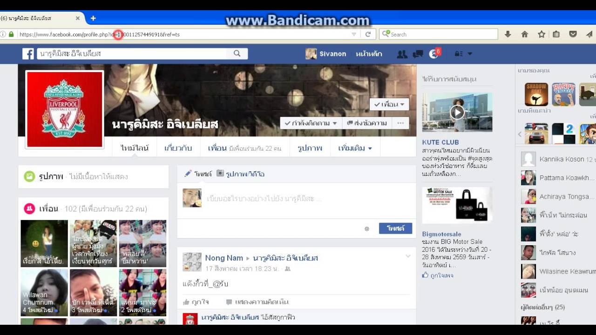Go to Home link in header
Screen dimensions: 596x335
pyautogui.click(x=369, y=54)
